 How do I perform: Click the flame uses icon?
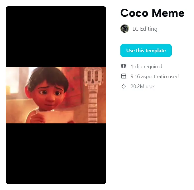[124, 86]
